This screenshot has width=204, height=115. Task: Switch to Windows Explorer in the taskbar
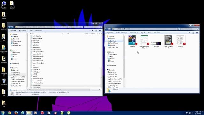click(29, 113)
